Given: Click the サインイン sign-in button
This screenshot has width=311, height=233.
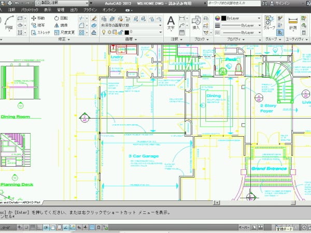Looking at the screenshot, I should (282, 3).
